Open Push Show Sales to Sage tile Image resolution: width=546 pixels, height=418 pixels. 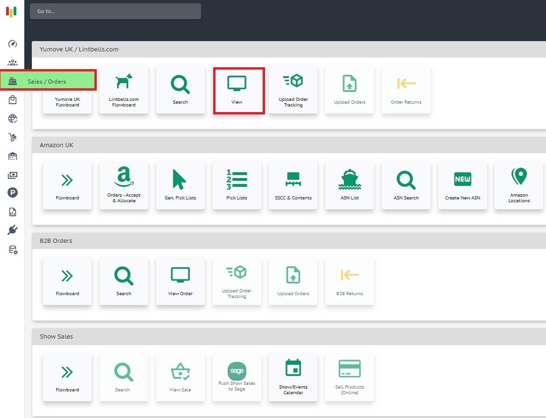click(237, 377)
